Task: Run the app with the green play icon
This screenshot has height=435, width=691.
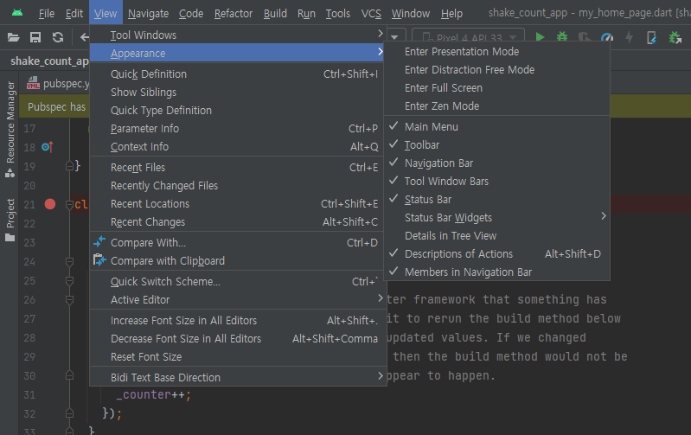Action: point(540,37)
